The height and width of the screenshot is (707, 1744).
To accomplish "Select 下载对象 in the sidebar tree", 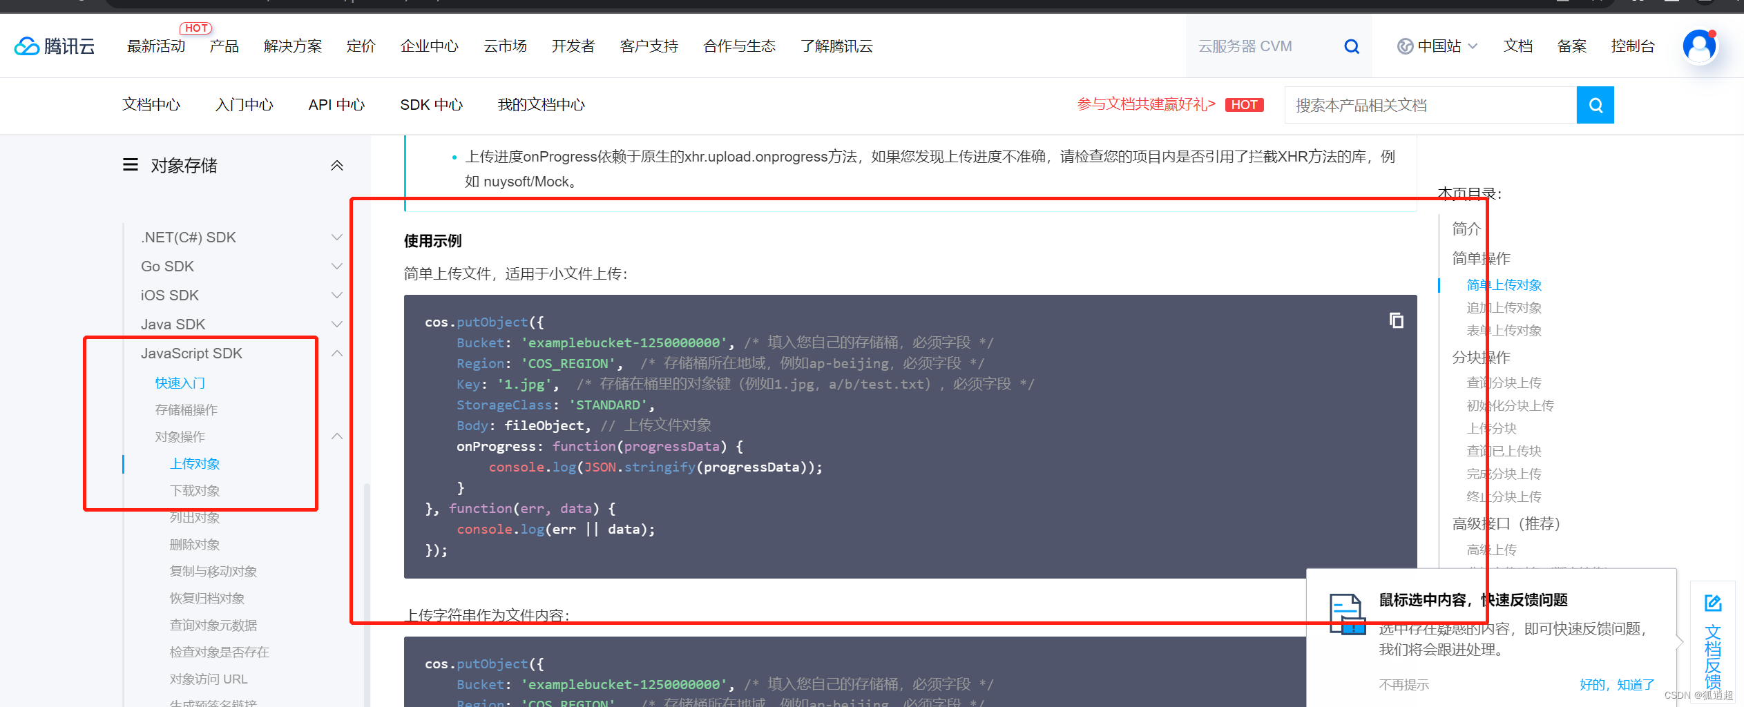I will [194, 490].
